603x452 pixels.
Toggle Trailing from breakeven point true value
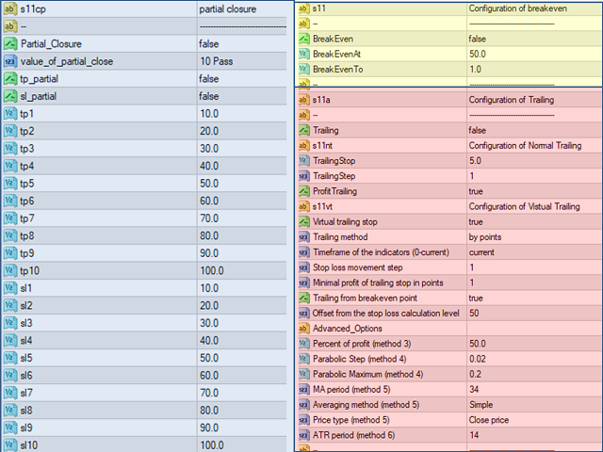(x=476, y=298)
